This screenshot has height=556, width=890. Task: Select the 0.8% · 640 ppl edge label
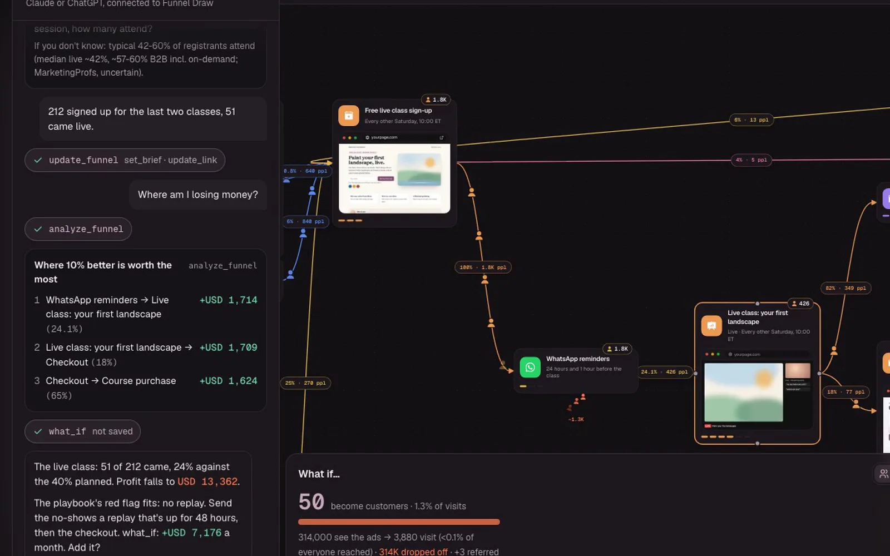coord(306,171)
